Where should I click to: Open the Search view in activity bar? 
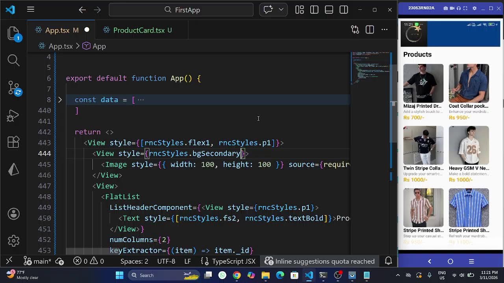[x=14, y=60]
